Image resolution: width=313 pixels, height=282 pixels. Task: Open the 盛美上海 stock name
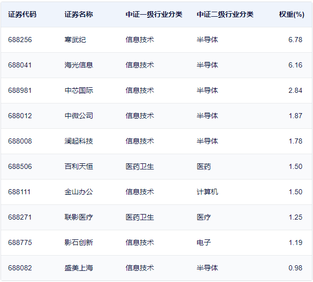pos(79,268)
